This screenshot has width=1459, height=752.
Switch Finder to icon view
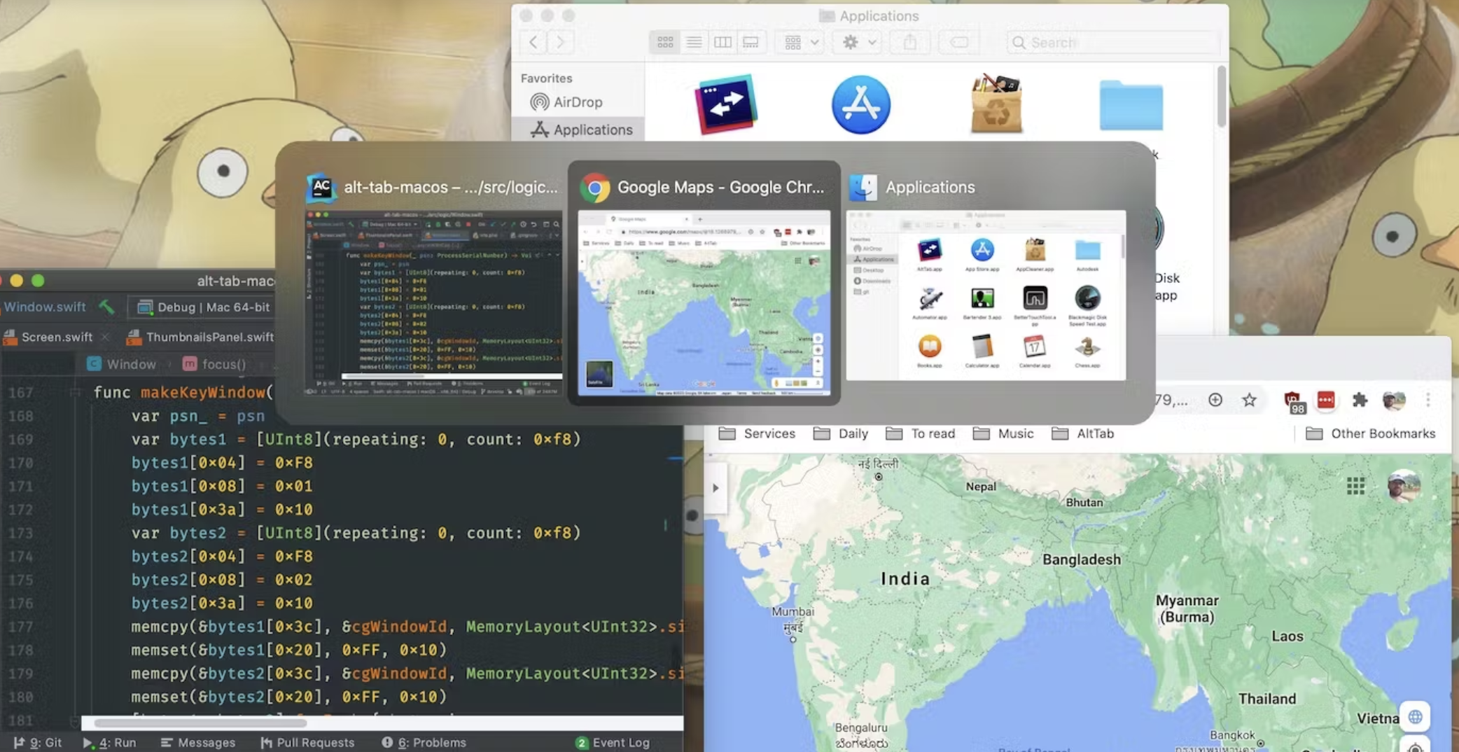click(x=665, y=43)
